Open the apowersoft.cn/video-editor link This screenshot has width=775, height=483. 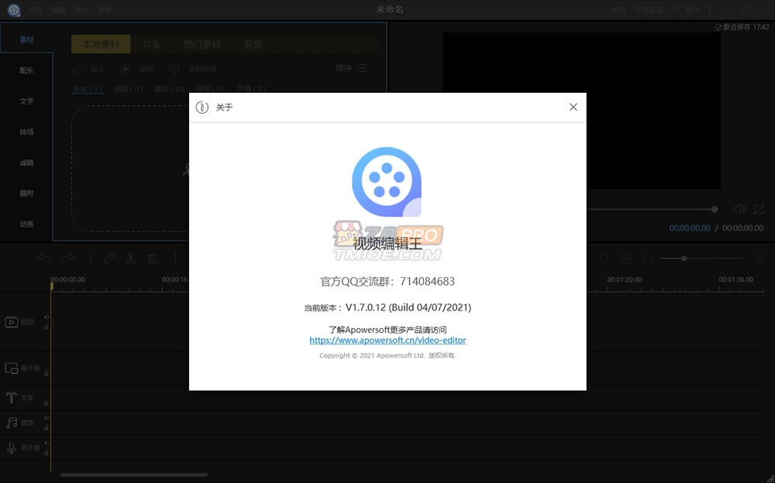tap(387, 340)
